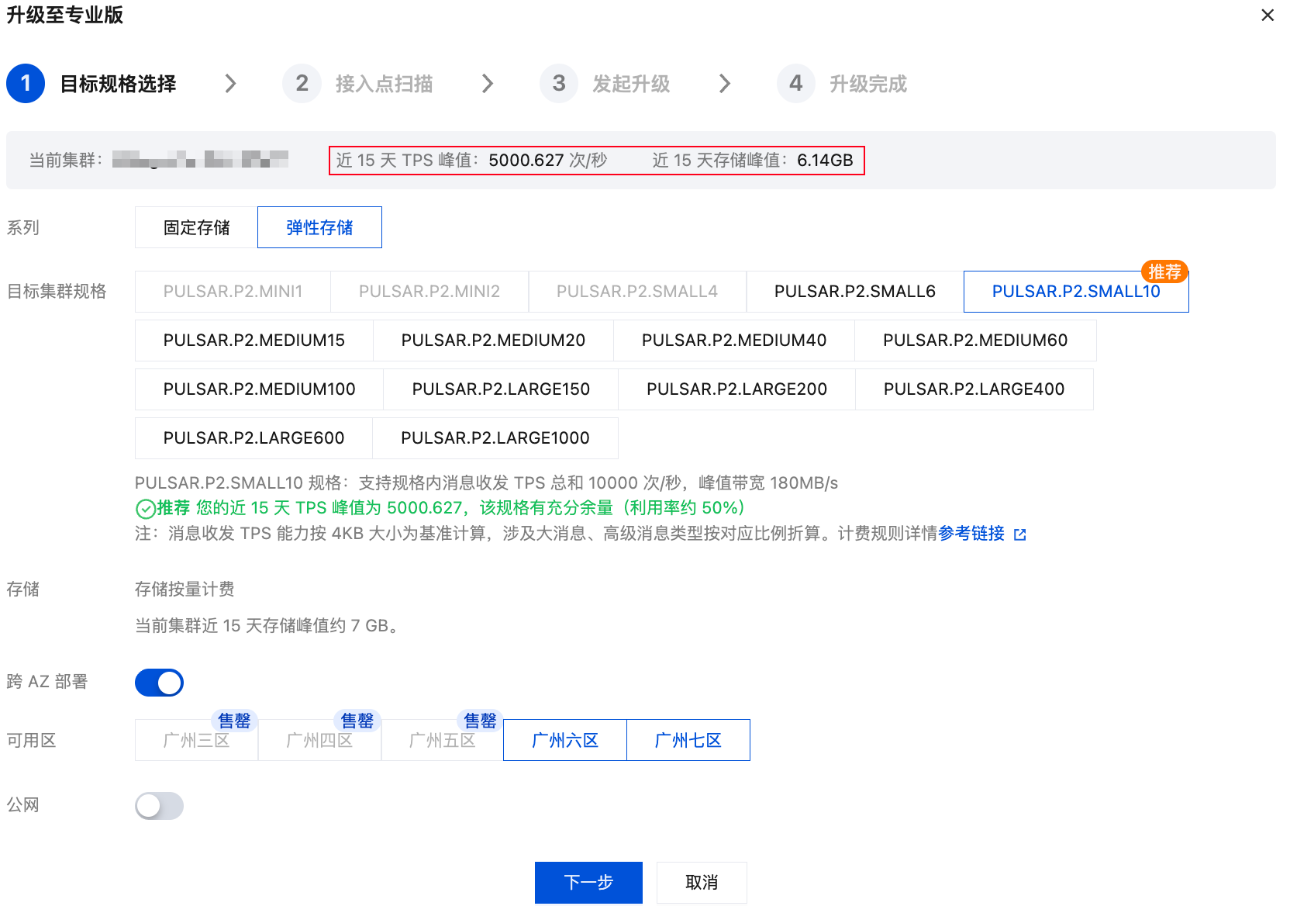Choose PULSAR.P2.MEDIUM60 spec

975,341
